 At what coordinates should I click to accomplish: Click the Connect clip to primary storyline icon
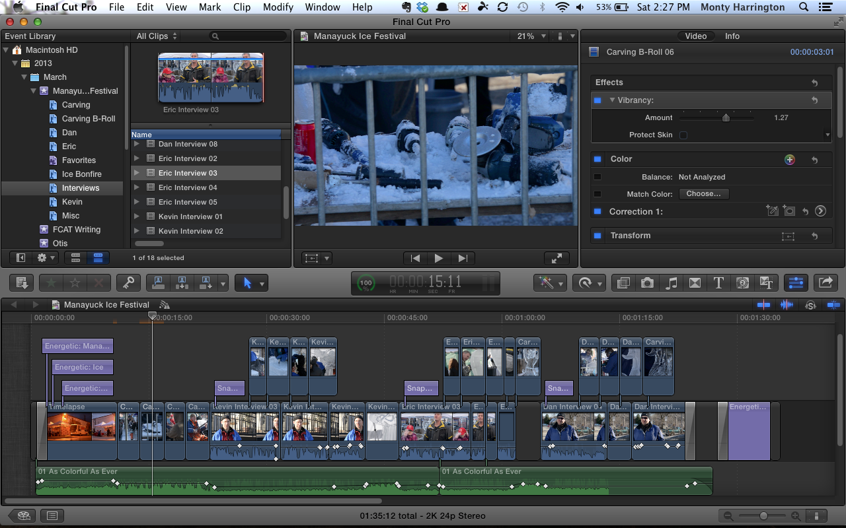pos(158,283)
